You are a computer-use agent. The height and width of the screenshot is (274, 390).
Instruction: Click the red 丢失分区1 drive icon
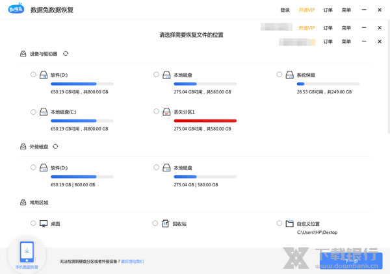pyautogui.click(x=166, y=112)
